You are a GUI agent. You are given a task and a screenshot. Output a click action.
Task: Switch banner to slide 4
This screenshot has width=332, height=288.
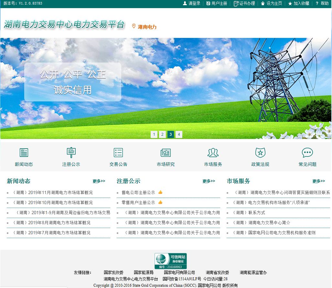(179, 134)
